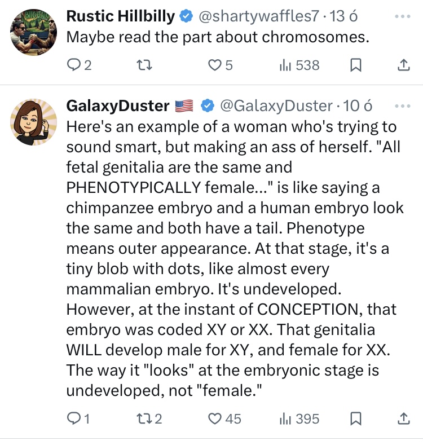Share GalaxyDuster's tweet
Screen dimensions: 423x445
(x=403, y=418)
